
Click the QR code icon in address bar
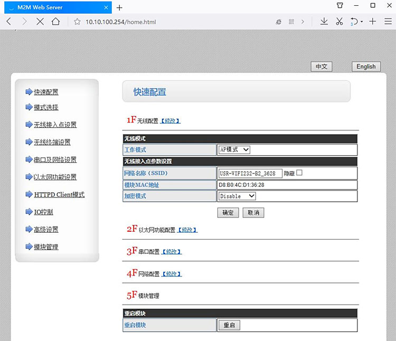point(291,22)
